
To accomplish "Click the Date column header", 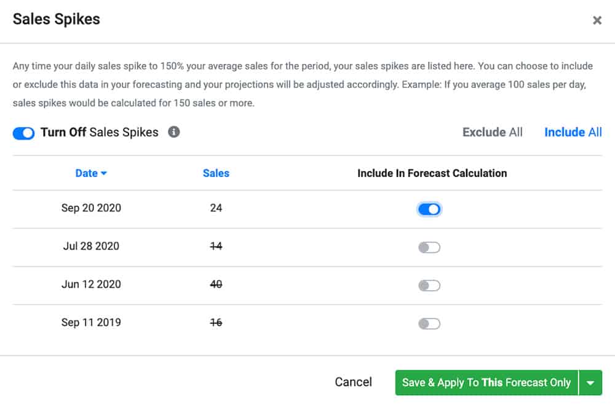I will (x=87, y=173).
